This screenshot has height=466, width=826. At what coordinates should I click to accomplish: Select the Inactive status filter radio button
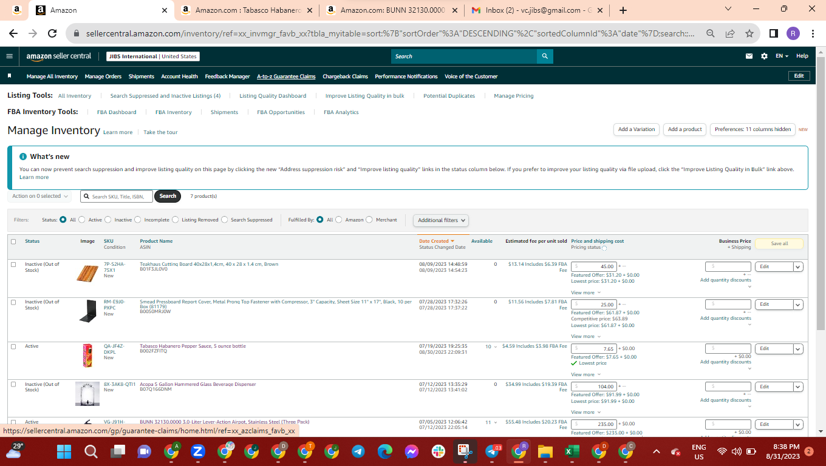coord(108,220)
